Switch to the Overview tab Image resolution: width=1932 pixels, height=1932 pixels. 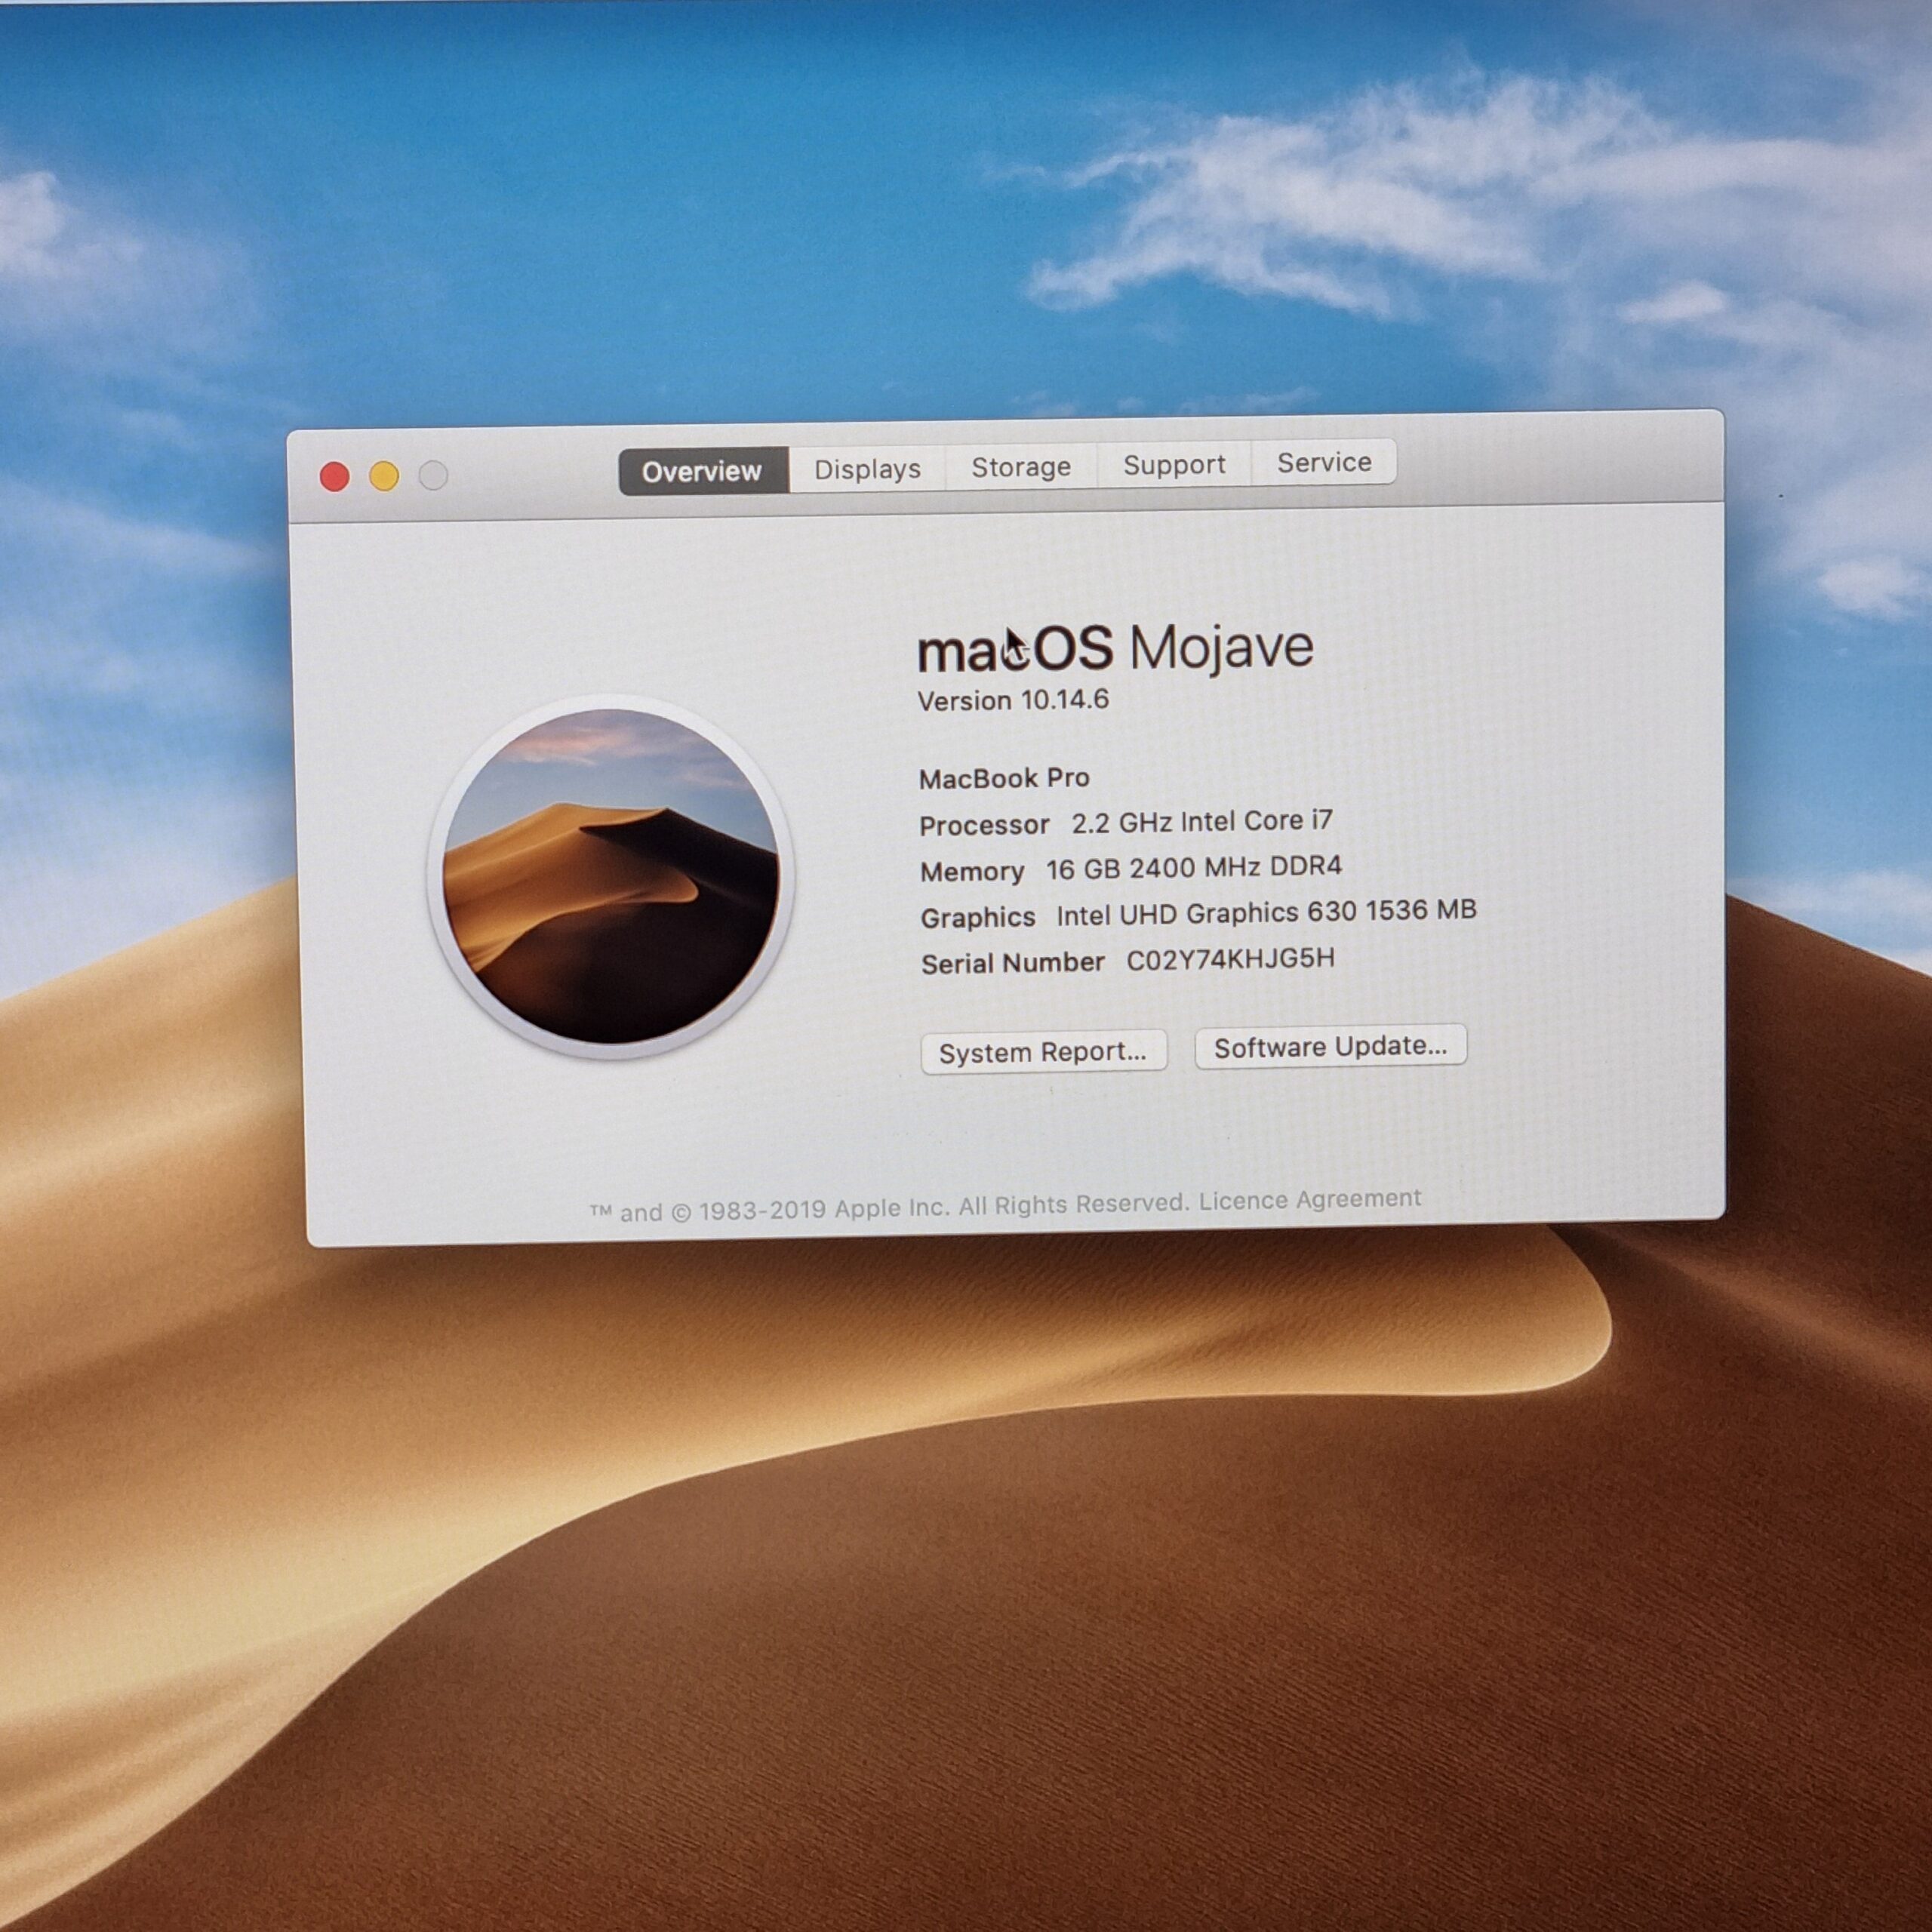703,471
